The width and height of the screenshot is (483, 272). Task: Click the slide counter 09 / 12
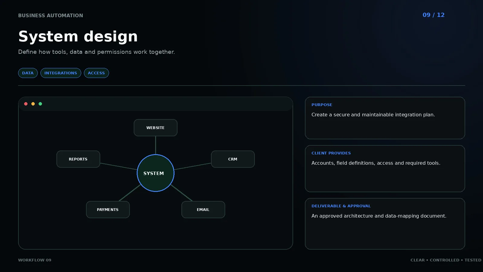pos(433,15)
